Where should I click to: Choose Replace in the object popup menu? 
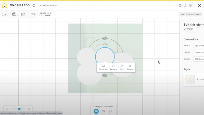click(x=113, y=67)
